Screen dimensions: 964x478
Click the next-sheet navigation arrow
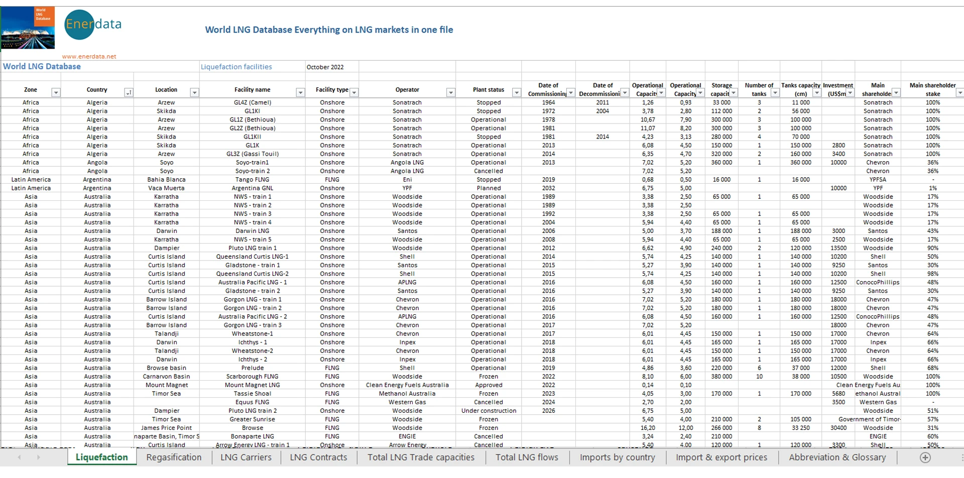tap(38, 457)
